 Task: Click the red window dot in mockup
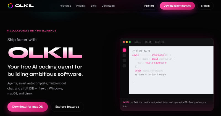tap(124, 42)
